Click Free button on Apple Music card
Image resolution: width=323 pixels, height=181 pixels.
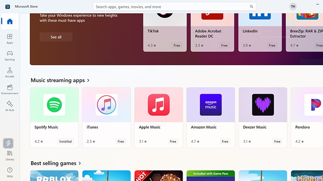[173, 142]
